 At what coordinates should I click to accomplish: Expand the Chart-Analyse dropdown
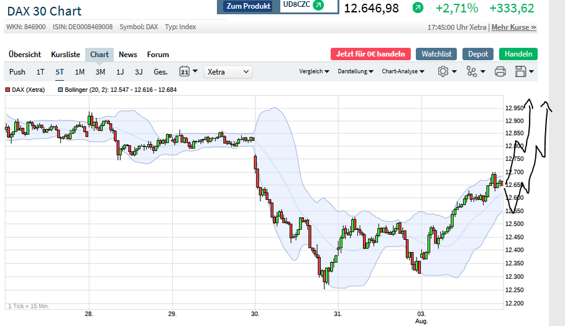click(x=403, y=71)
